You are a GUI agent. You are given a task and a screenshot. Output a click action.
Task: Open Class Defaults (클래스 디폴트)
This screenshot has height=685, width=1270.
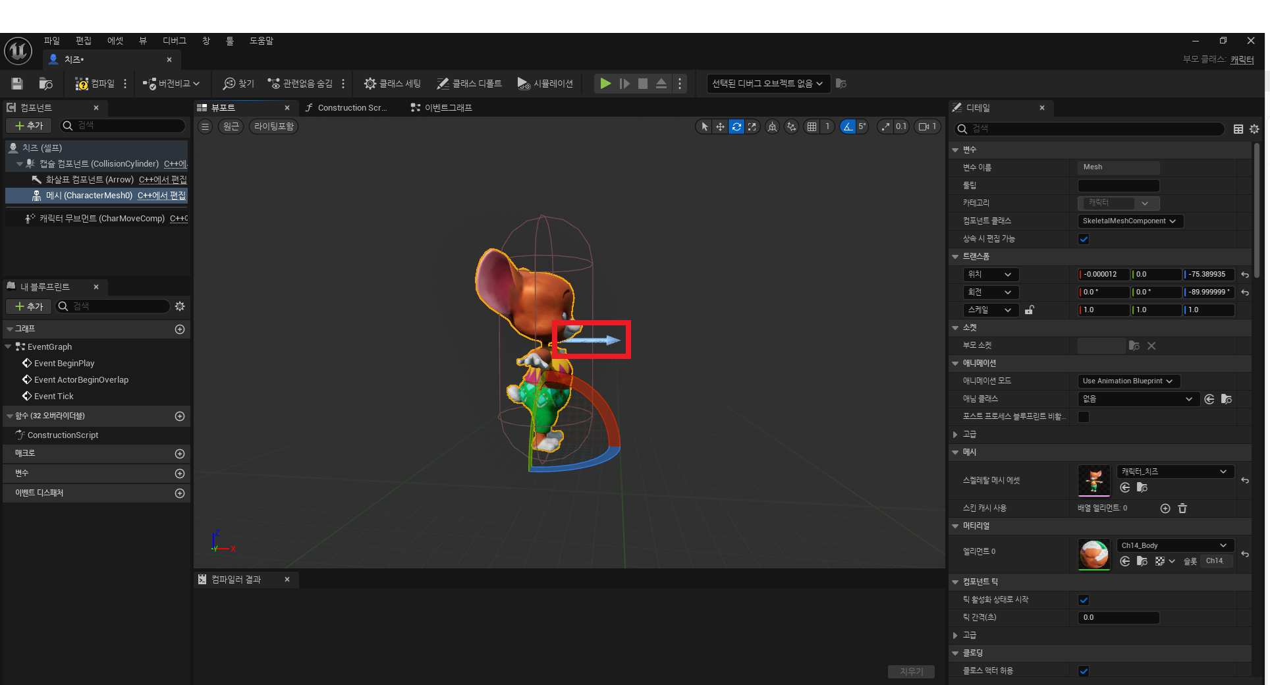click(x=469, y=84)
